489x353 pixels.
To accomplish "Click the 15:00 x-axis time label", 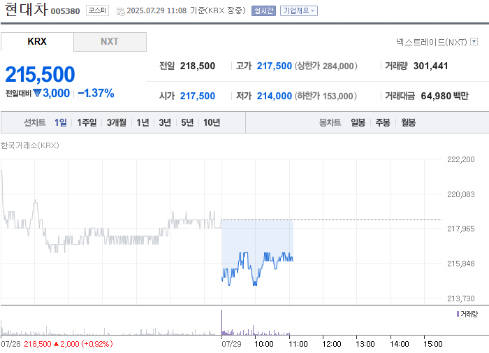I will 433,344.
